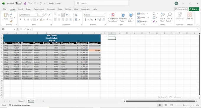201x108 pixels.
Task: Click the Insert Function fx icon
Action: (x=28, y=29)
